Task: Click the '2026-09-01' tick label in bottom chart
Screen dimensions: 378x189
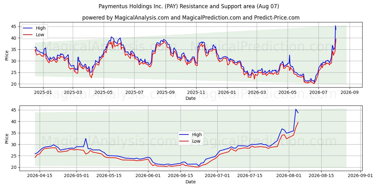Action: 360,176
